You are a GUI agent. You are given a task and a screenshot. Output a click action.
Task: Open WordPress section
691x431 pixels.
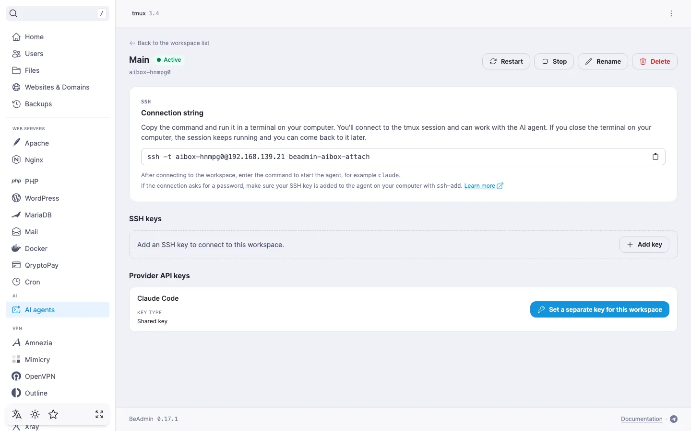point(58,198)
